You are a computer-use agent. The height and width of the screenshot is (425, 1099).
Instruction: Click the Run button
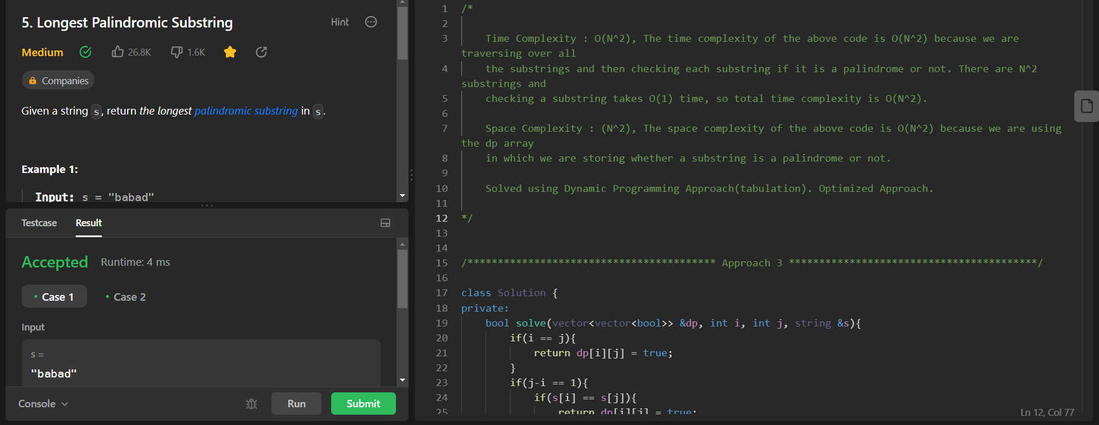(296, 404)
